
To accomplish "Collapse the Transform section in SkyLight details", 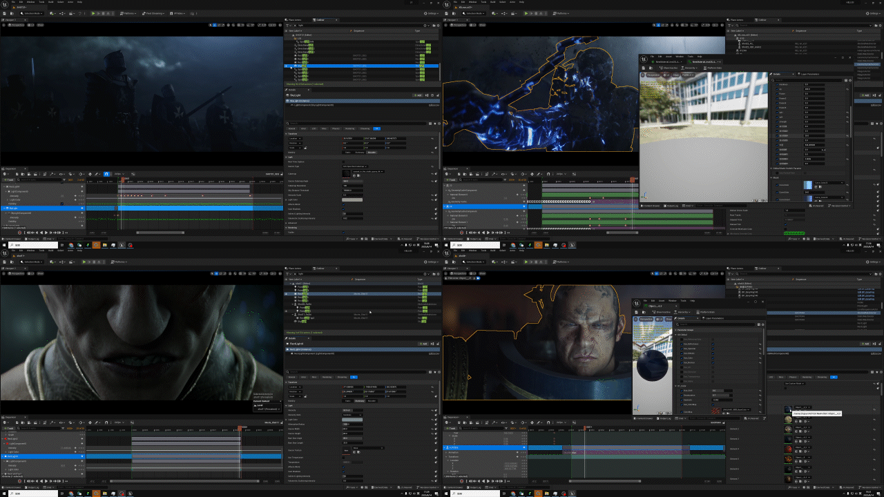I will [286, 134].
